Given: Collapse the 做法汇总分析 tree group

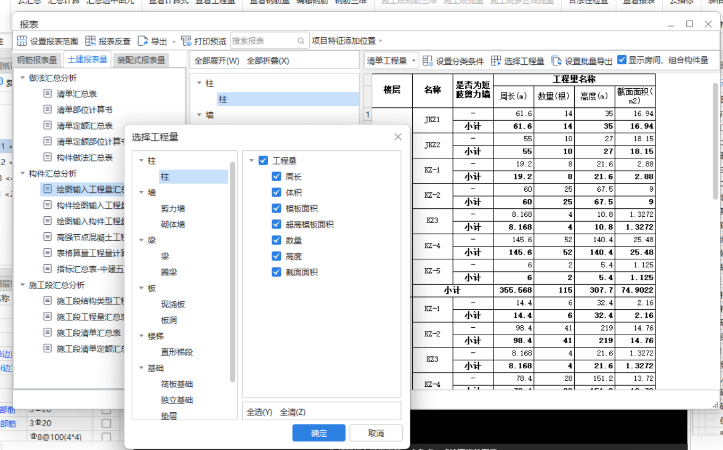Looking at the screenshot, I should (23, 78).
